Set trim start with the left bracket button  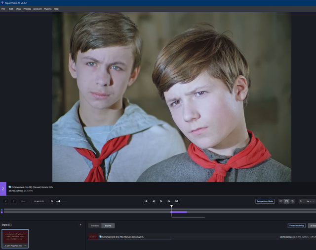tap(5, 201)
